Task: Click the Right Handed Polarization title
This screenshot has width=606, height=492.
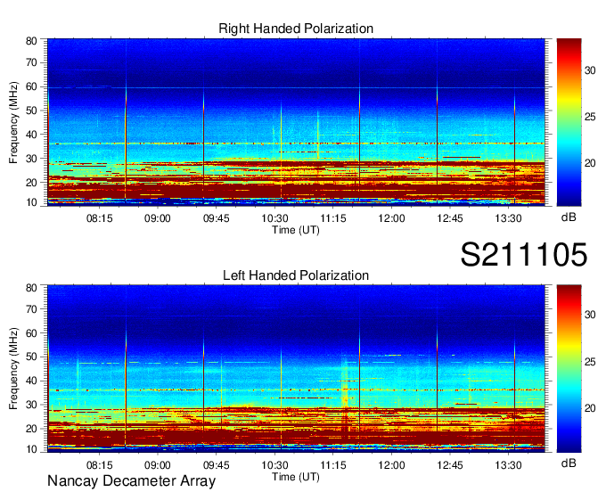Action: tap(296, 29)
